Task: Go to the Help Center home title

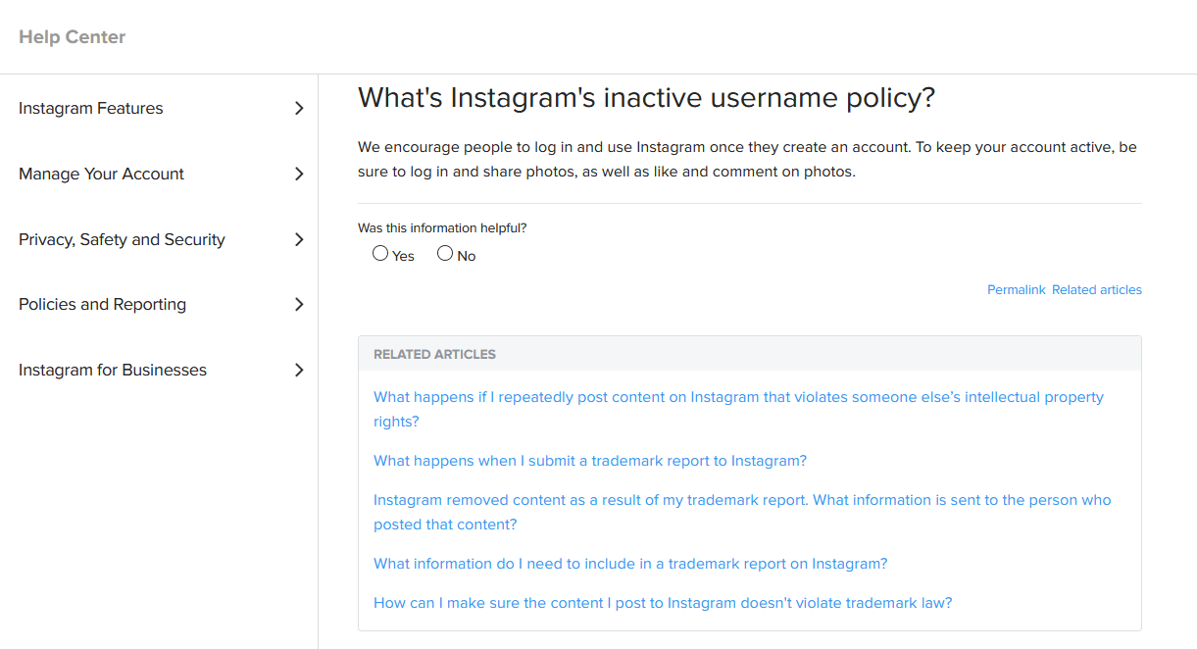Action: [x=73, y=37]
